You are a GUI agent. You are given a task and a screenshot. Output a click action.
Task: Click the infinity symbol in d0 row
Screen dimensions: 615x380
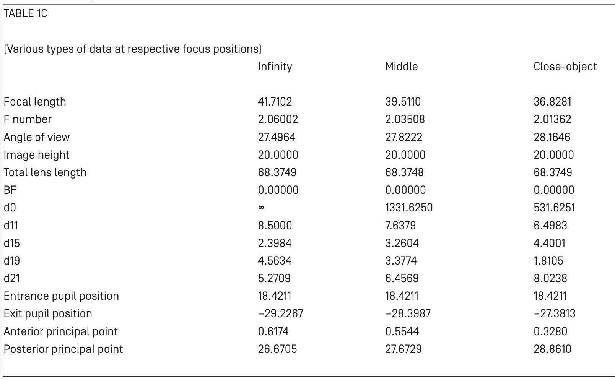click(x=261, y=208)
